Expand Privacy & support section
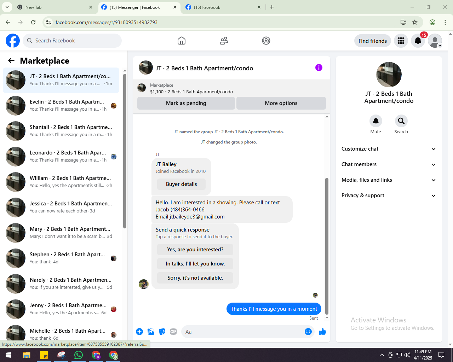 point(389,195)
